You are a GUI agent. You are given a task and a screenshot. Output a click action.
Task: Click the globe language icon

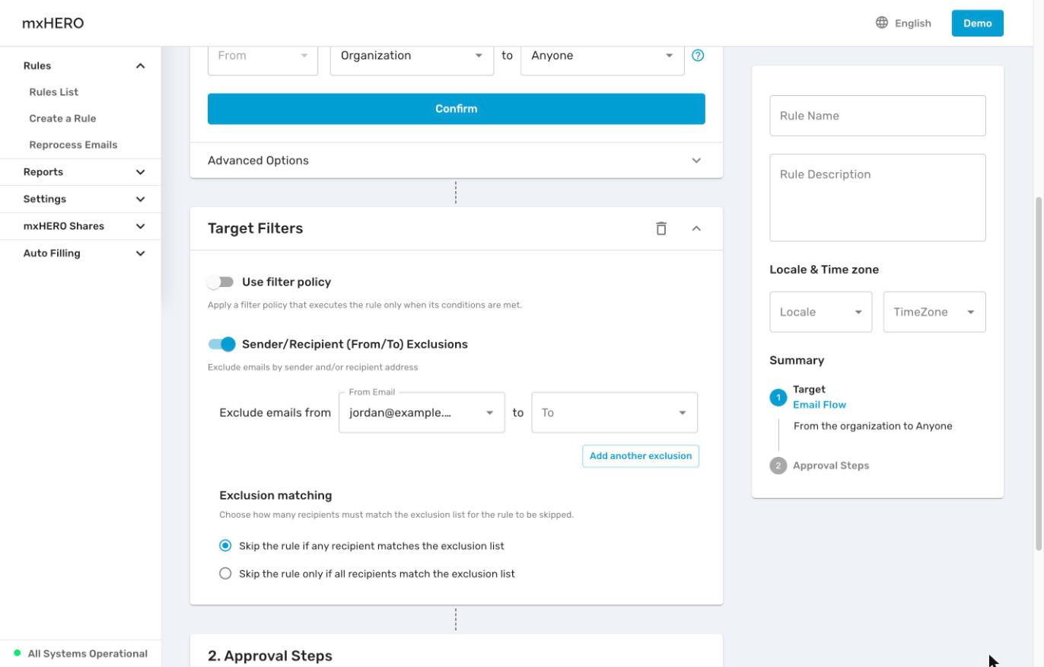pyautogui.click(x=882, y=23)
